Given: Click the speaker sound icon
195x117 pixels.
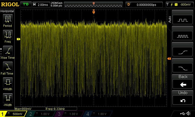Looking at the screenshot, I should pos(188,113).
